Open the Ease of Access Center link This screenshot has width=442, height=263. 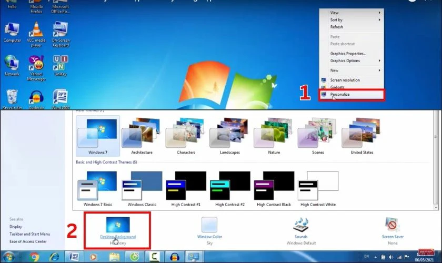click(x=28, y=241)
